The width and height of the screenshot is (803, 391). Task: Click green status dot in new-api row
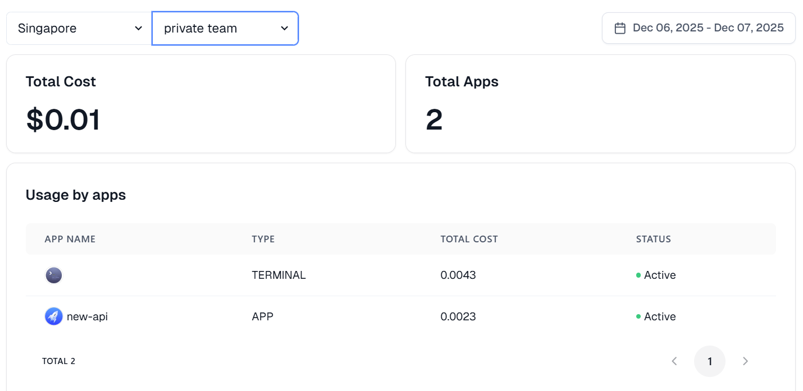point(638,317)
